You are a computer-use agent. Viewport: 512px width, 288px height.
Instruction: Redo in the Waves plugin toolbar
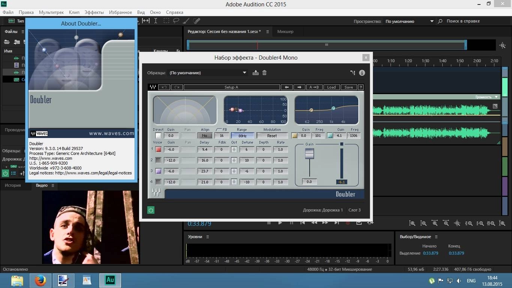point(177,87)
